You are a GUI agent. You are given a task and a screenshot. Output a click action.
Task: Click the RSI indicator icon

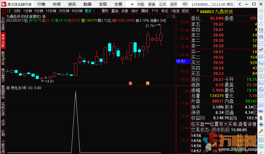[x=261, y=112]
